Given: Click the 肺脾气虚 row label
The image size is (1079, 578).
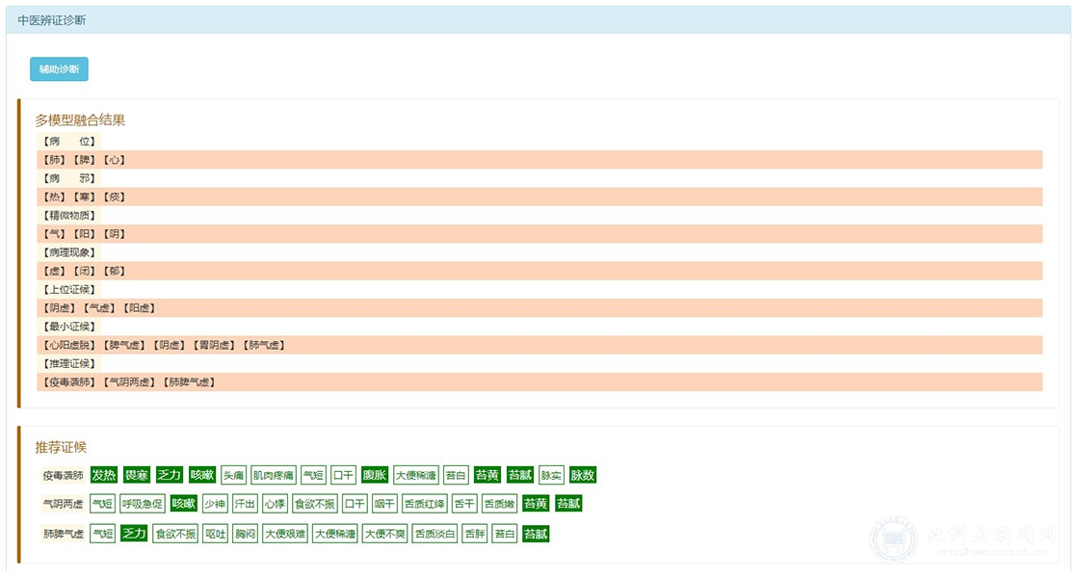Looking at the screenshot, I should tap(64, 534).
